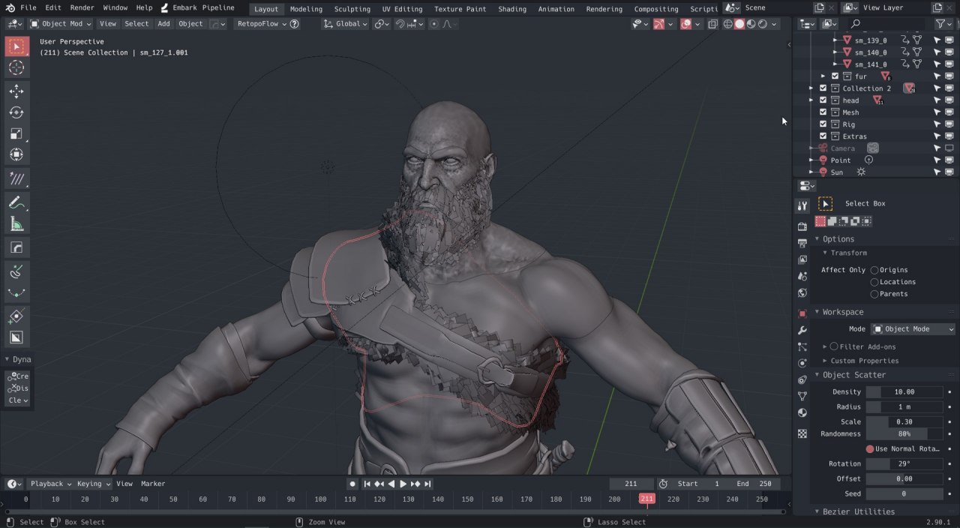Click the current frame 211 field

(x=631, y=484)
